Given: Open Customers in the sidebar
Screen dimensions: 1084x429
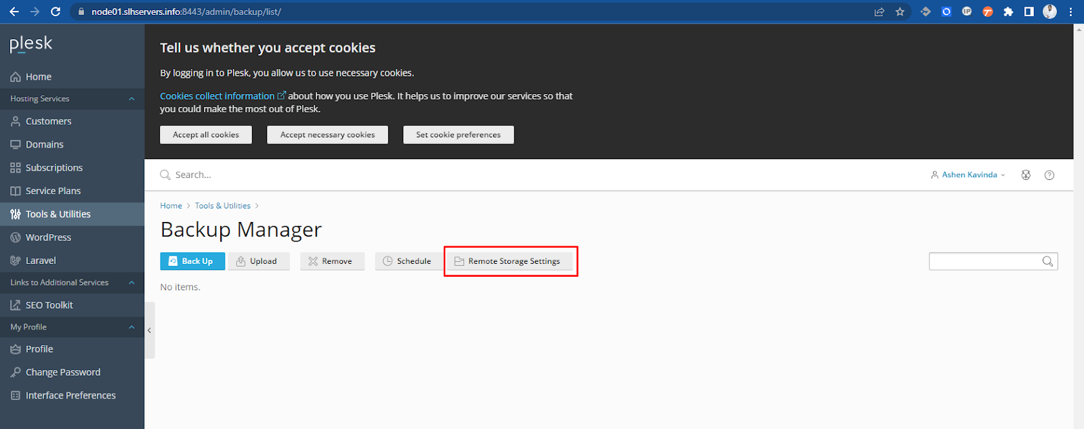Looking at the screenshot, I should [48, 122].
